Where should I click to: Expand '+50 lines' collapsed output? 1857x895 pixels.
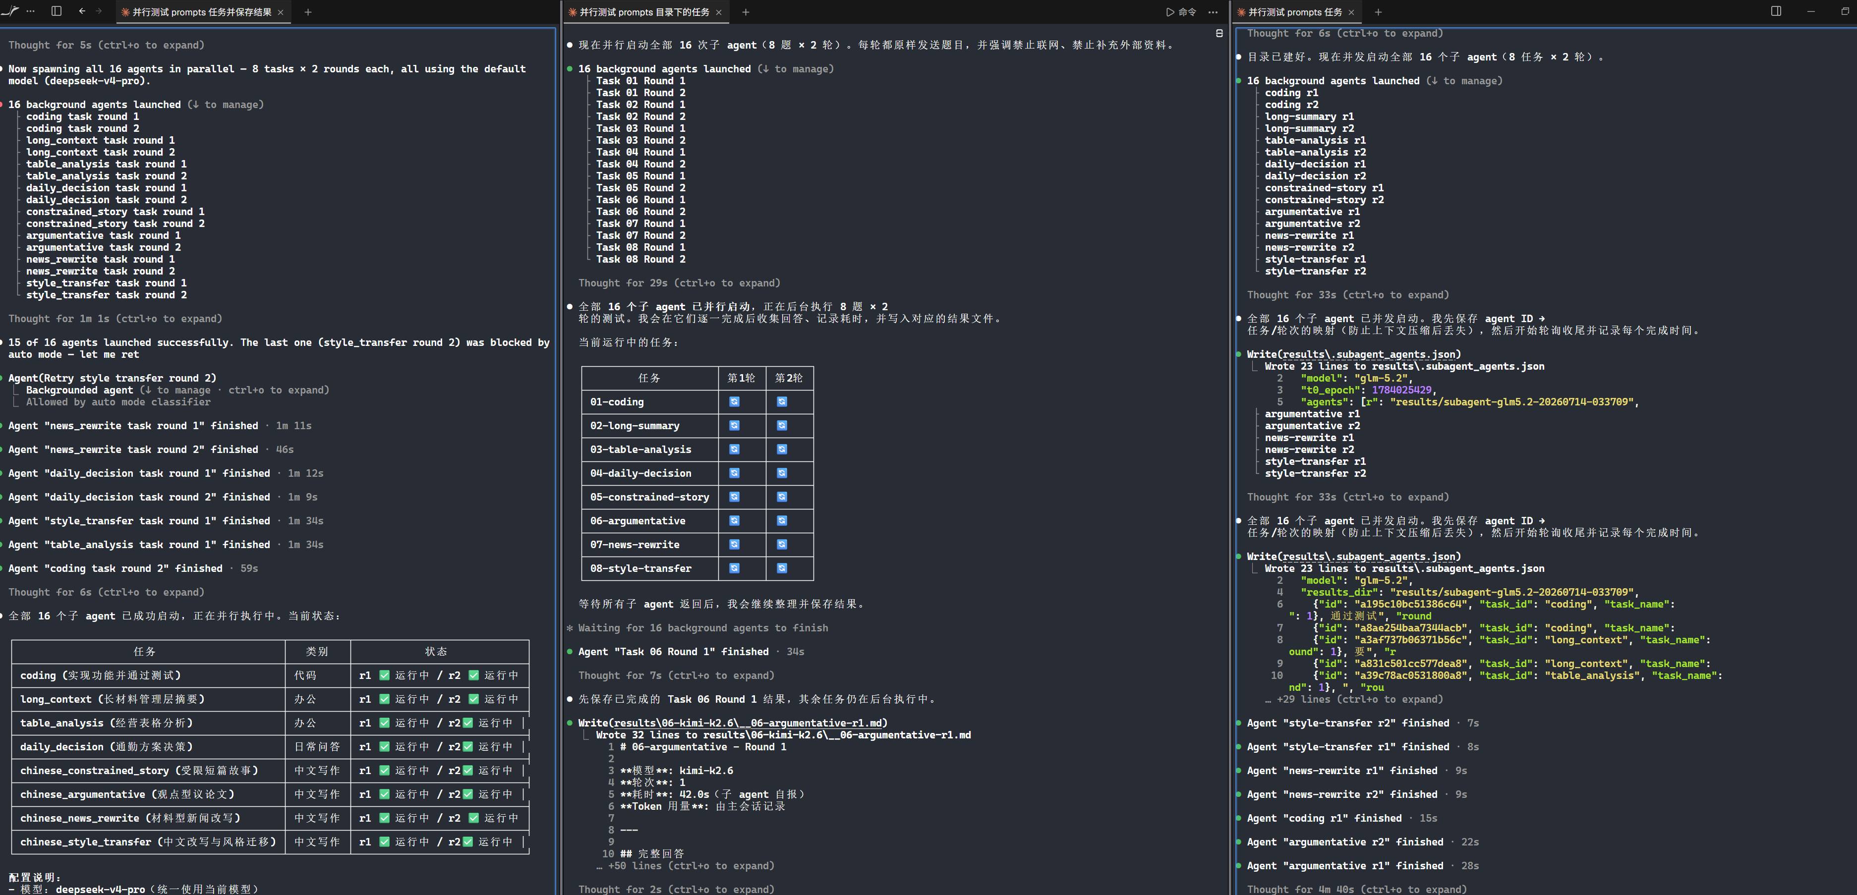click(x=685, y=866)
